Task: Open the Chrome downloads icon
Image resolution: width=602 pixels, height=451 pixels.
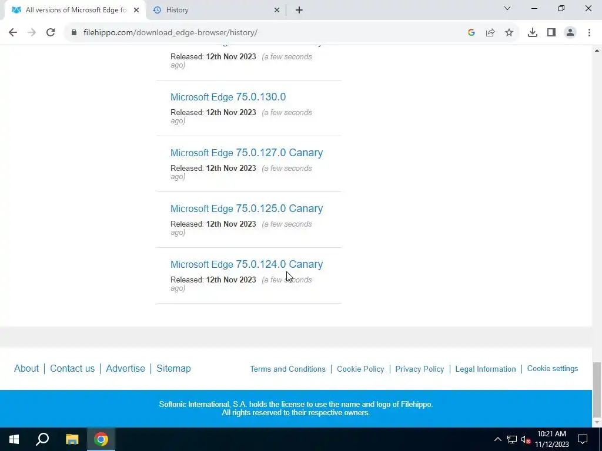Action: tap(533, 33)
